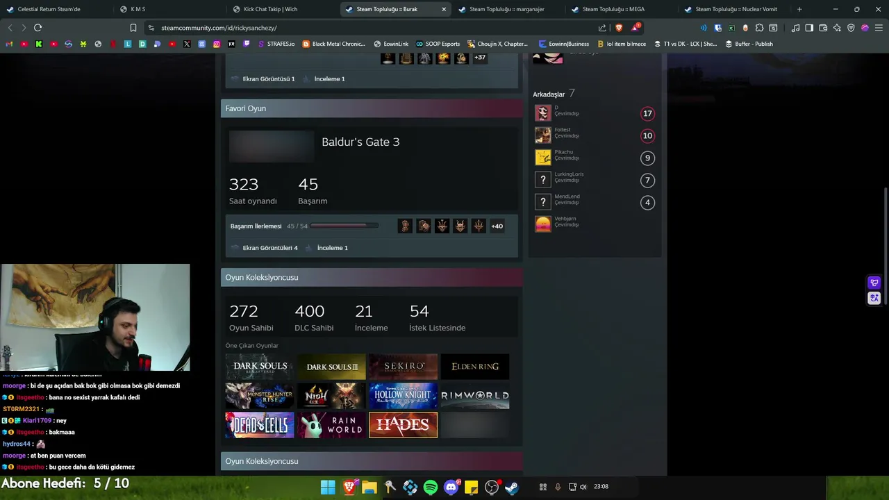This screenshot has height=500, width=889.
Task: Open Spotify from the taskbar
Action: [x=431, y=487]
